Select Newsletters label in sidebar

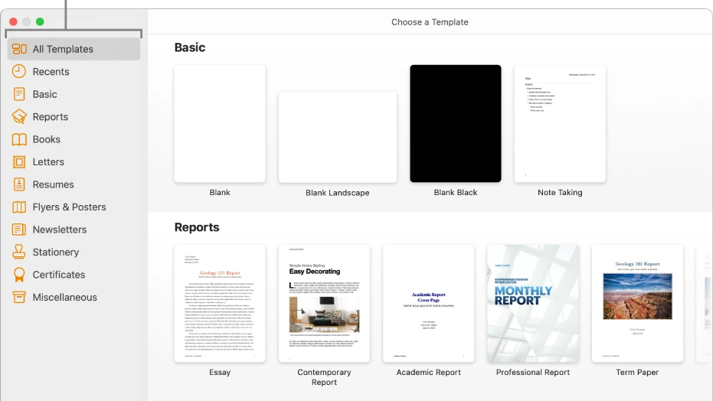coord(60,230)
